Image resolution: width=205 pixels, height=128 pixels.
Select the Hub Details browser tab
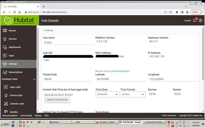[x=21, y=7]
